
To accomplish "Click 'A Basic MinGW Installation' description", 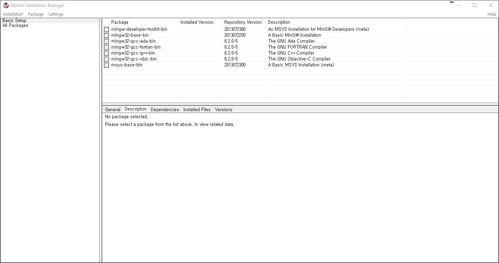I will 295,35.
